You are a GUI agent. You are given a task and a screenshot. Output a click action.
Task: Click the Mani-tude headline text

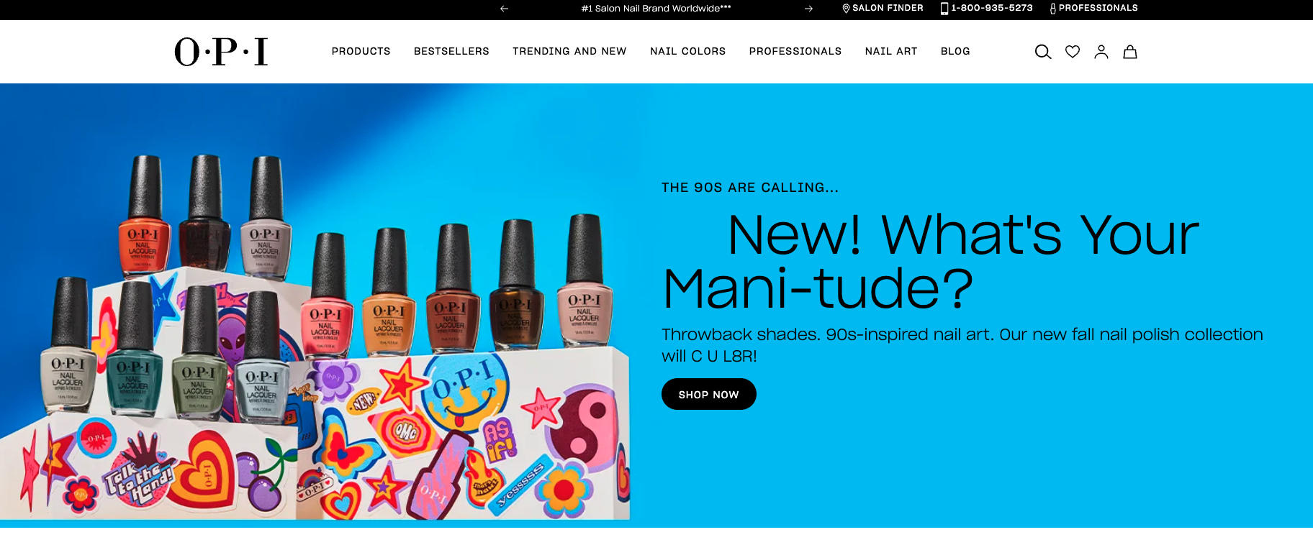click(x=931, y=262)
